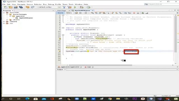179x101 pixels.
Task: Click the Last Edit icon in editor toolbar
Action: click(x=76, y=13)
